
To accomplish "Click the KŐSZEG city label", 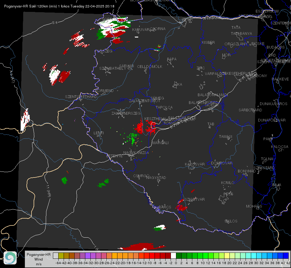I will pos(105,51).
